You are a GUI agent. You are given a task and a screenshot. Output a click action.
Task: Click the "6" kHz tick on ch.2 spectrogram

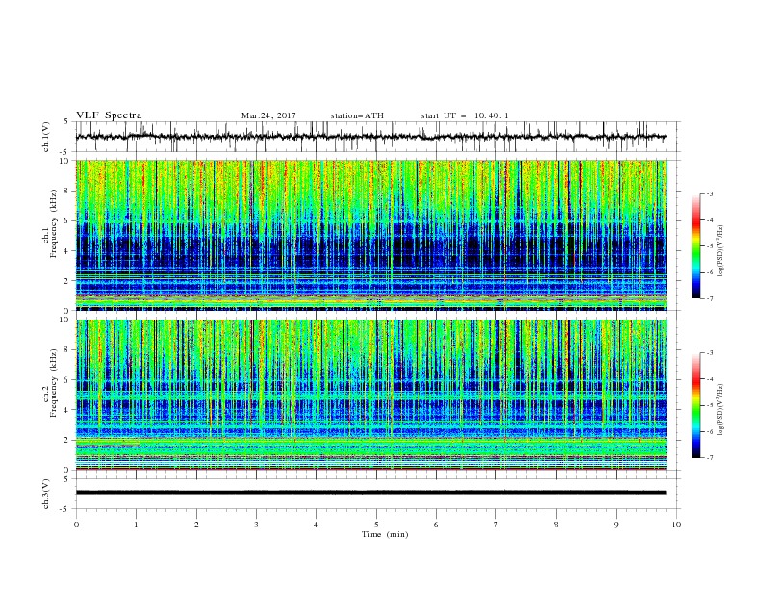coord(66,380)
